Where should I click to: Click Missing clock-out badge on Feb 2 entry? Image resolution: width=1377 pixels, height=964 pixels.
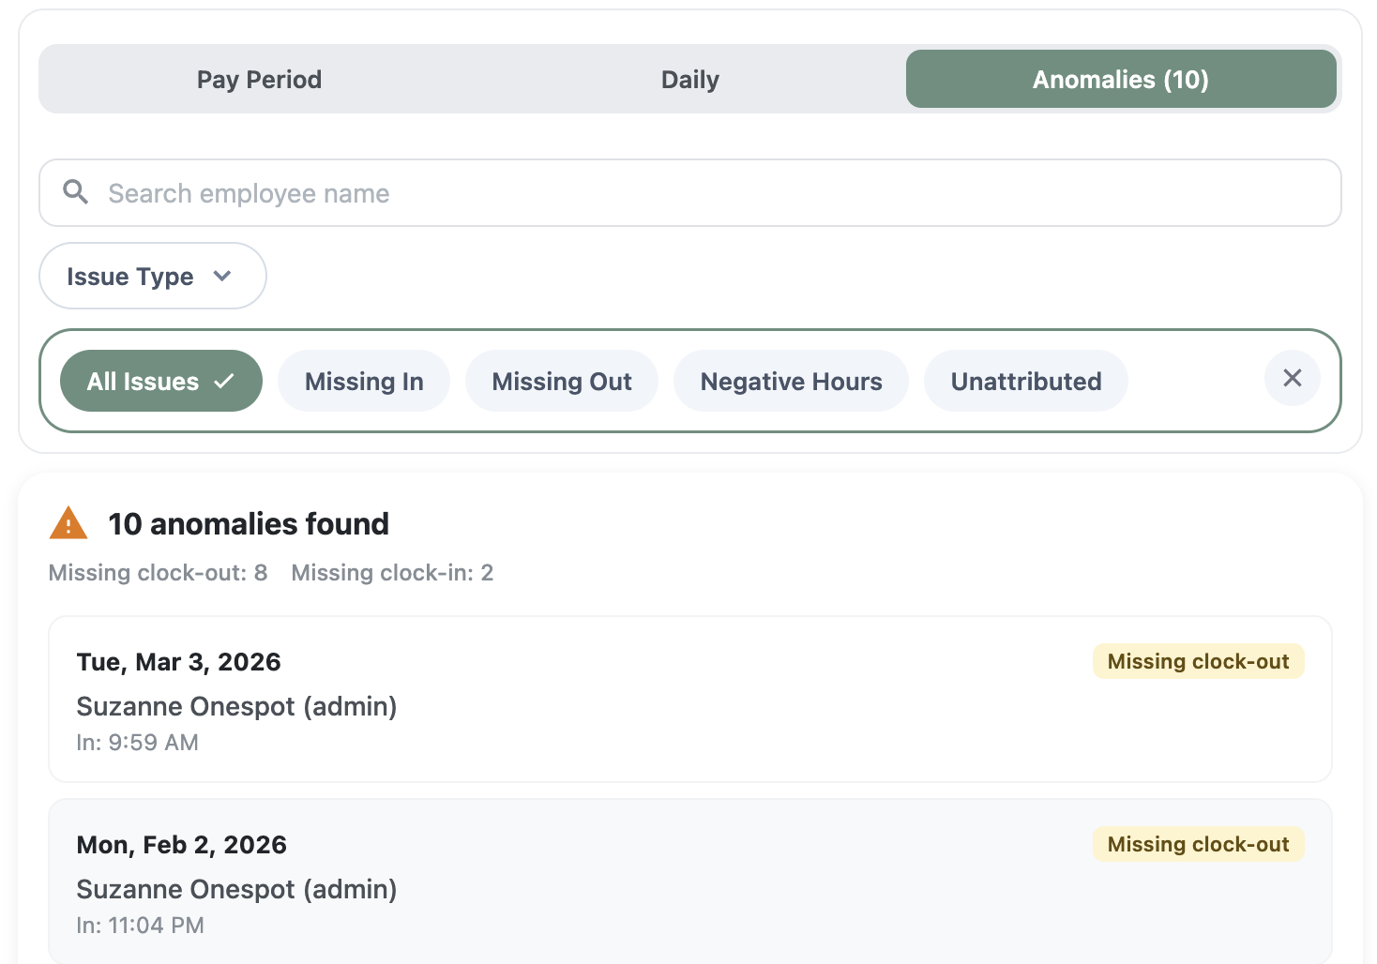(1198, 844)
